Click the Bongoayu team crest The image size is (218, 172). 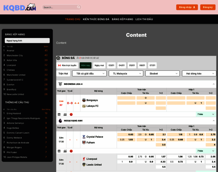pos(84,100)
